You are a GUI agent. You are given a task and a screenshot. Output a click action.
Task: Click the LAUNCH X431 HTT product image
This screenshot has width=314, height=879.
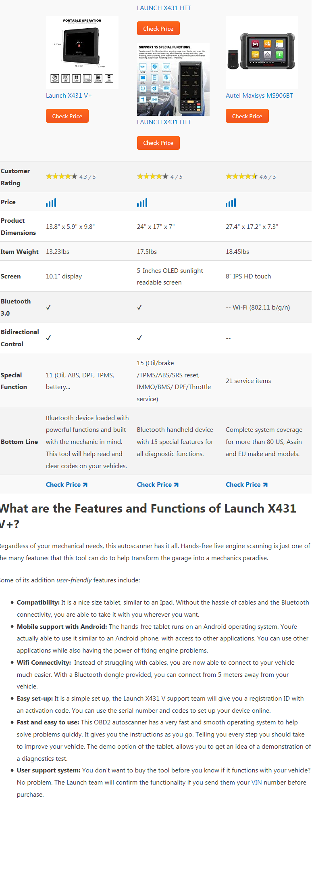coord(173,80)
